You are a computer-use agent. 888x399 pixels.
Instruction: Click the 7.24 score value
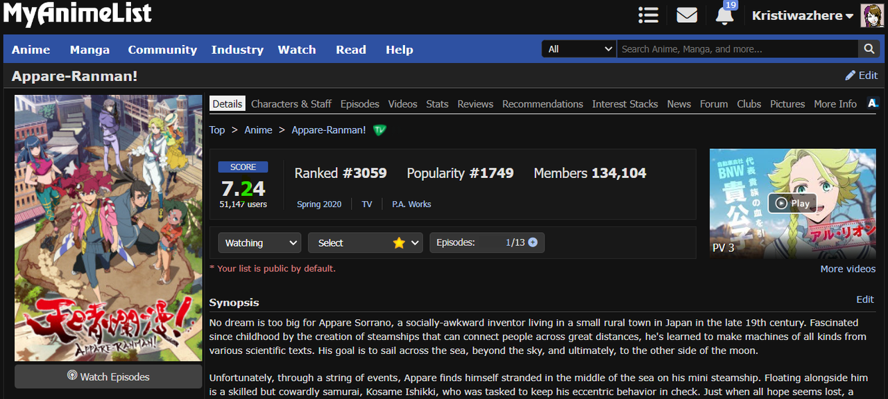coord(243,188)
